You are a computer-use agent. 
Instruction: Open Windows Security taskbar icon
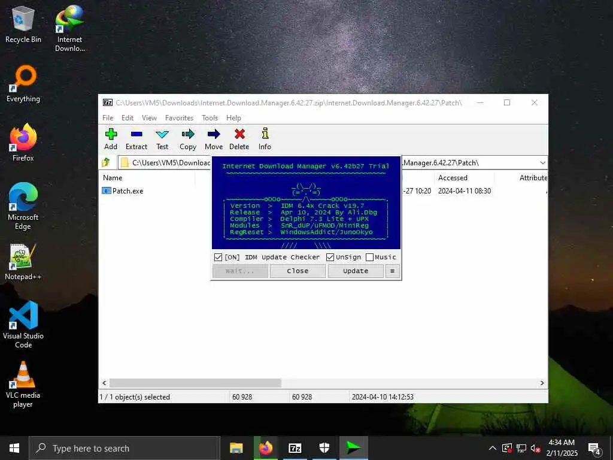pos(324,448)
